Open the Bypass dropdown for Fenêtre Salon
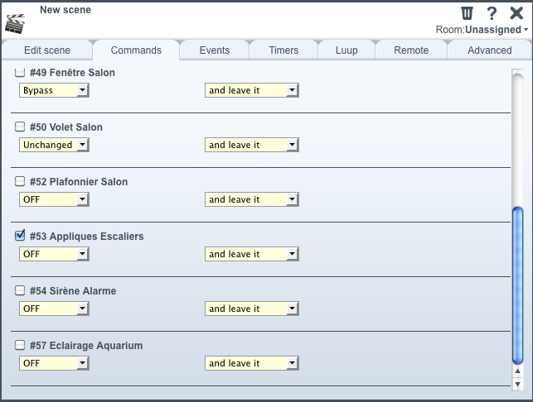Image resolution: width=533 pixels, height=402 pixels. (x=54, y=90)
